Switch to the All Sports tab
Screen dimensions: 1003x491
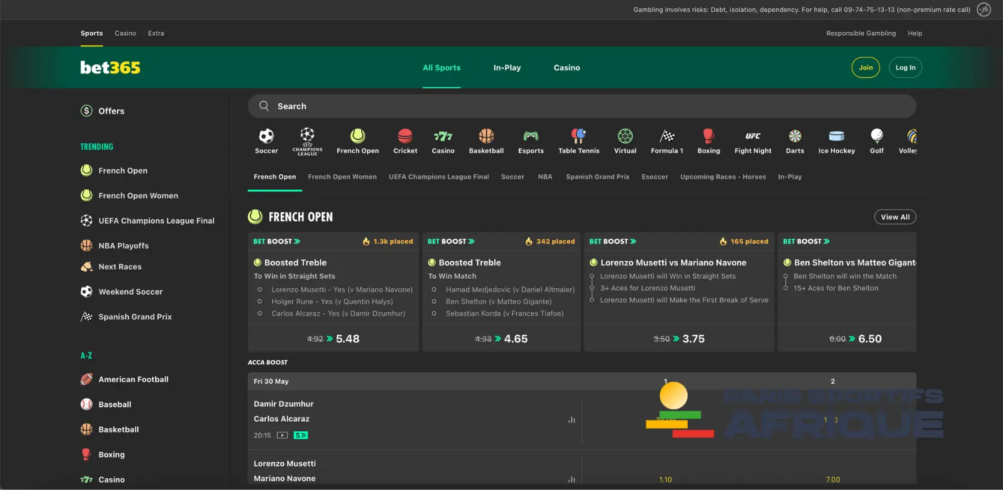(442, 67)
